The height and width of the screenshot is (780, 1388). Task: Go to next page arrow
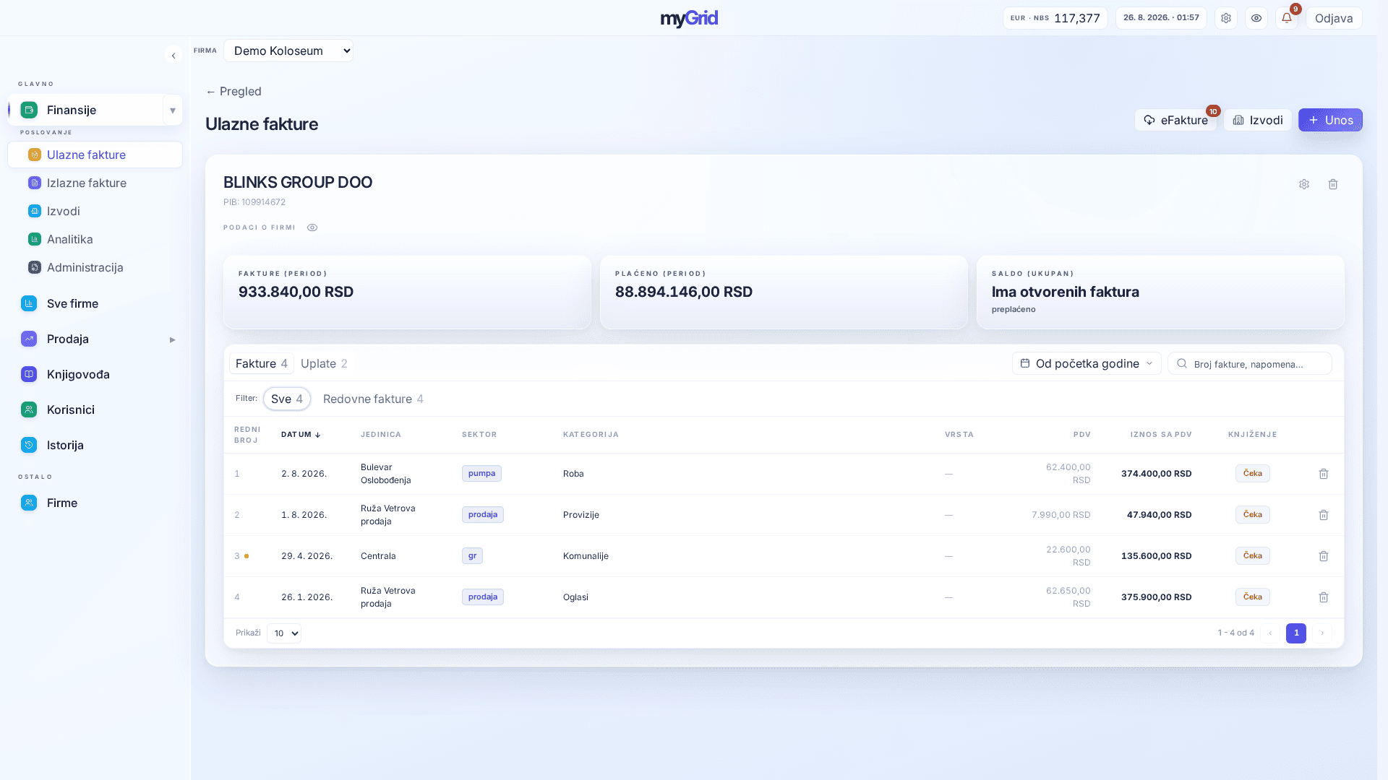[x=1322, y=633]
